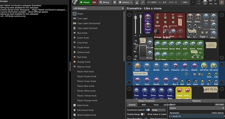Toggle the Jazz LED button

coord(188,82)
